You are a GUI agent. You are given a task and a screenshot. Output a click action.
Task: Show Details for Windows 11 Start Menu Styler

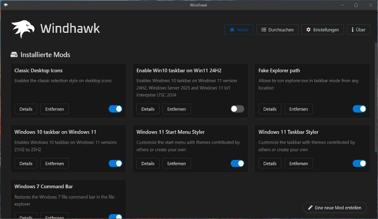click(148, 164)
